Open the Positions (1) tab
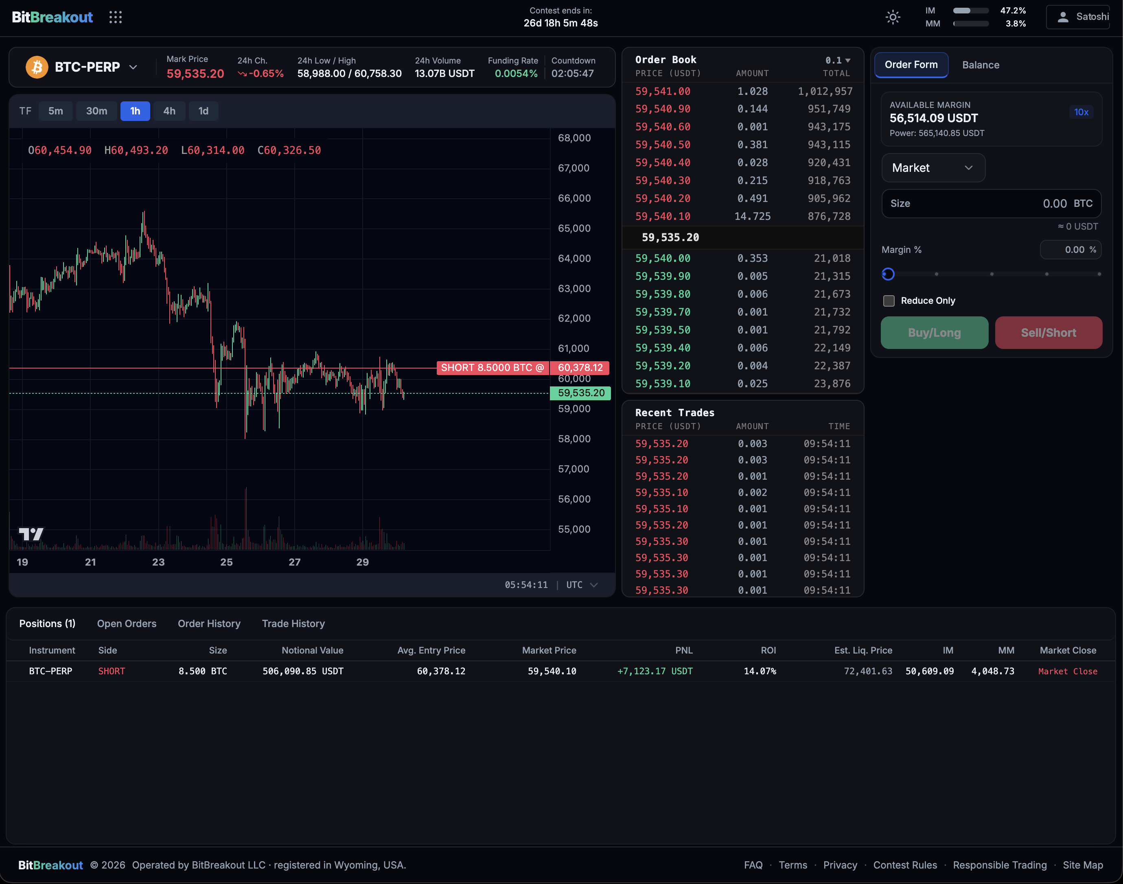The image size is (1123, 884). pyautogui.click(x=48, y=624)
